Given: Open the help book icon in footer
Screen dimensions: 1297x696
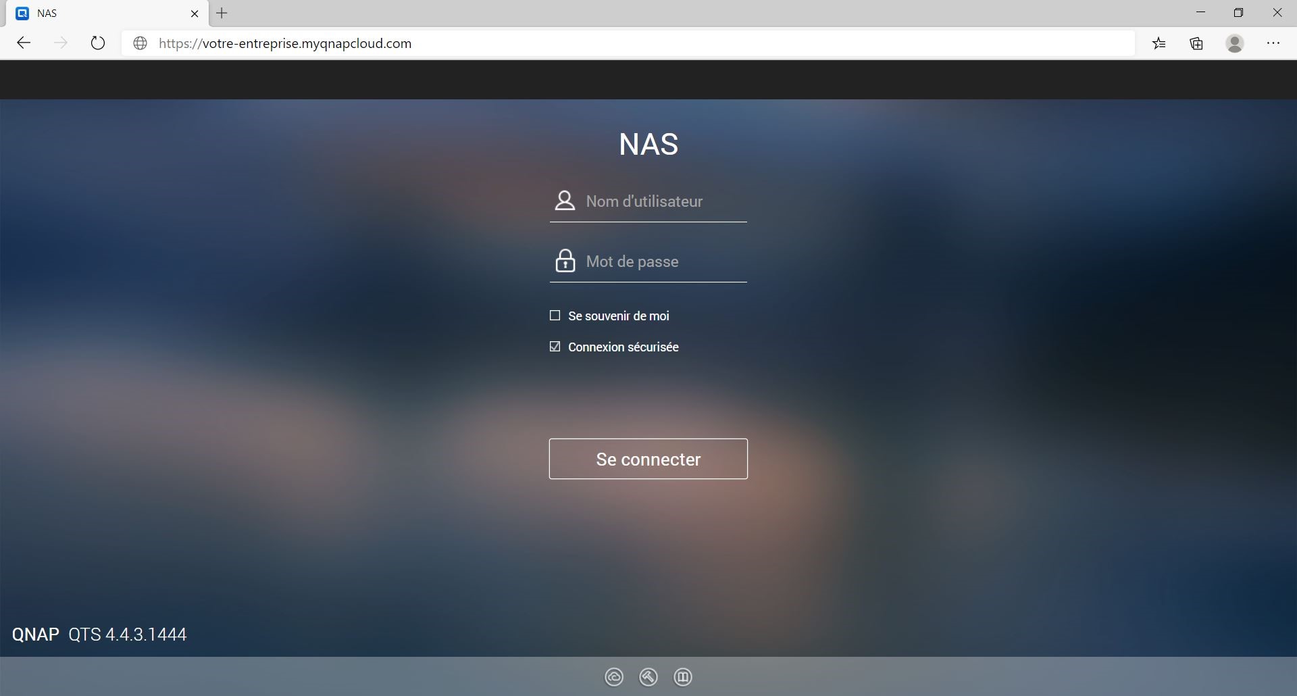Looking at the screenshot, I should (683, 677).
